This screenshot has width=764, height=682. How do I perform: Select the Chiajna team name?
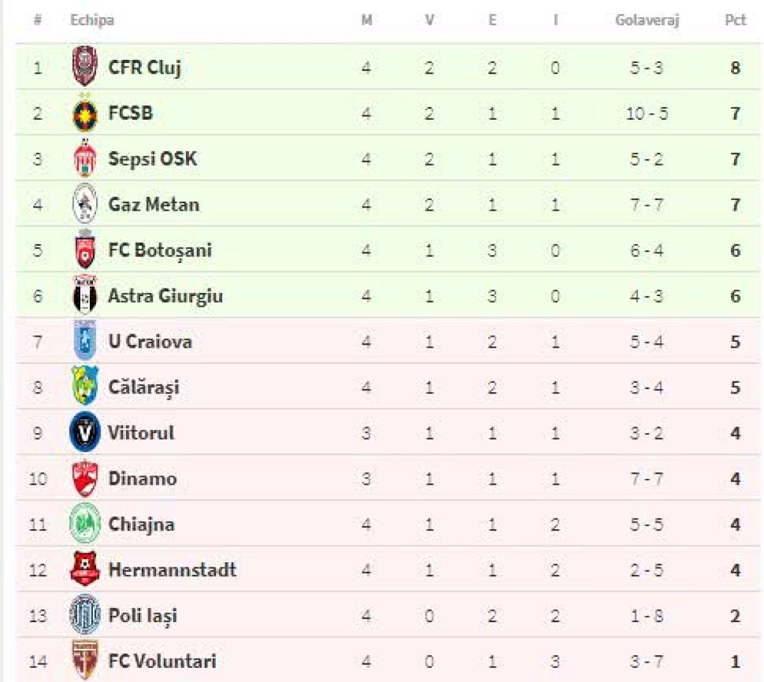click(141, 524)
